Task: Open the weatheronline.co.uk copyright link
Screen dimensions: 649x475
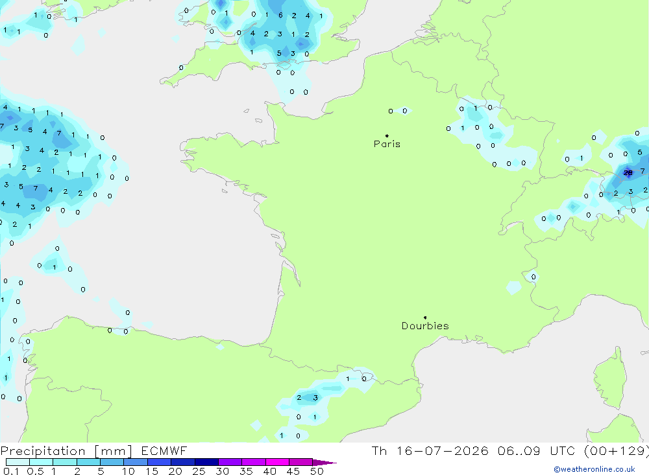Action: click(594, 469)
